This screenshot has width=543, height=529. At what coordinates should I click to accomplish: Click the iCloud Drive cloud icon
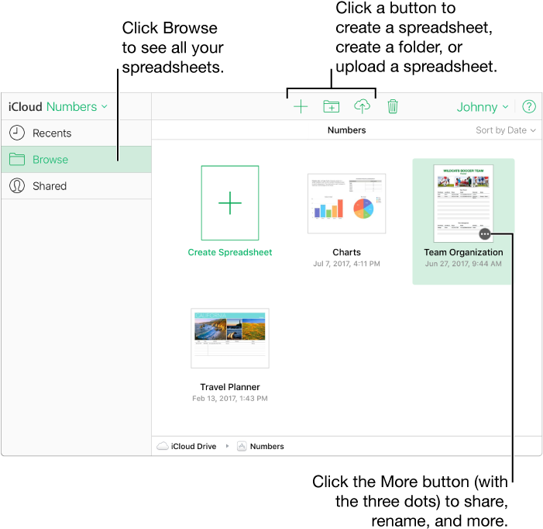(163, 446)
